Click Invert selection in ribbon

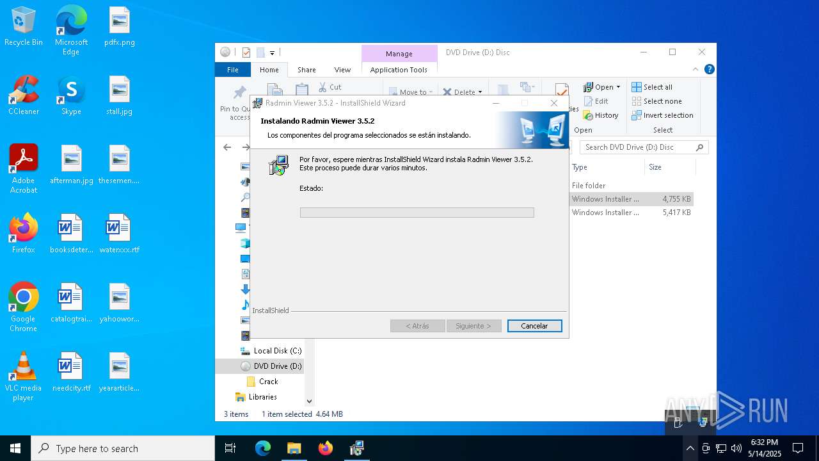[662, 115]
